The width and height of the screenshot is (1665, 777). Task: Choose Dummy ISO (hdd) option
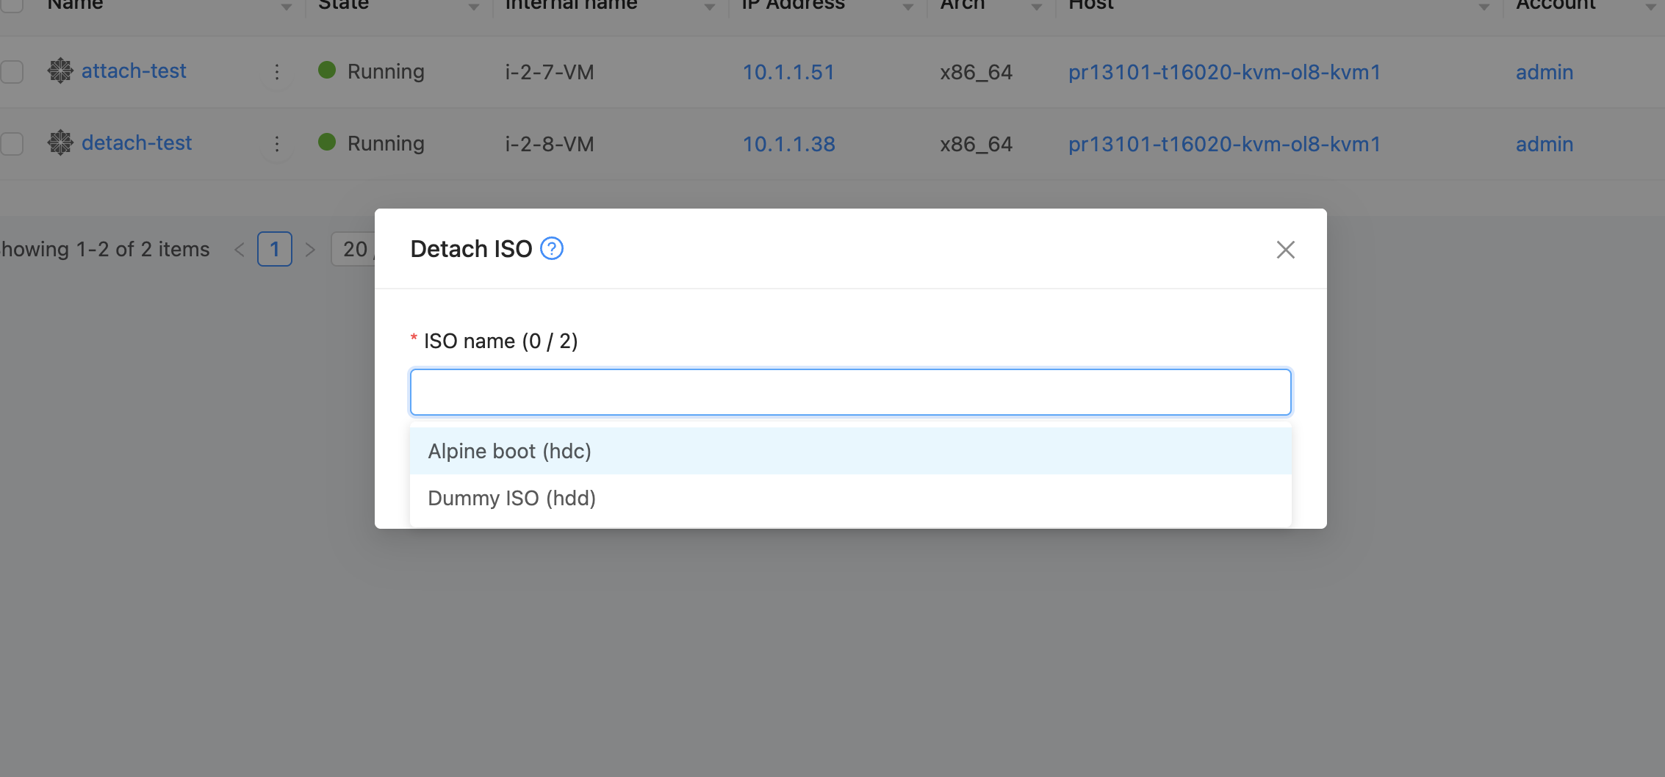point(850,498)
